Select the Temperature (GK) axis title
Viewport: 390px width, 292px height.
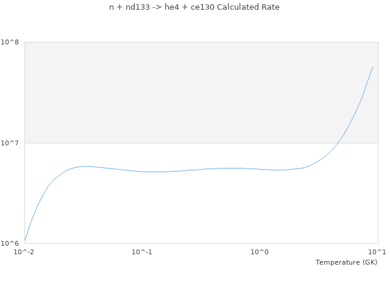coord(346,262)
